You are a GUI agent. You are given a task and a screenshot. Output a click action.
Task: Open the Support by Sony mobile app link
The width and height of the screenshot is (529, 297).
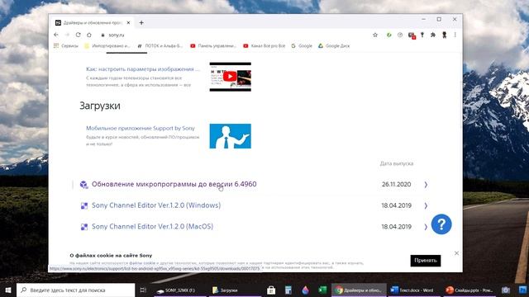(x=141, y=129)
